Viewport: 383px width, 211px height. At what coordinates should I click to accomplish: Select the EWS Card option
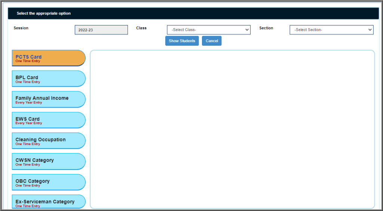(x=48, y=120)
